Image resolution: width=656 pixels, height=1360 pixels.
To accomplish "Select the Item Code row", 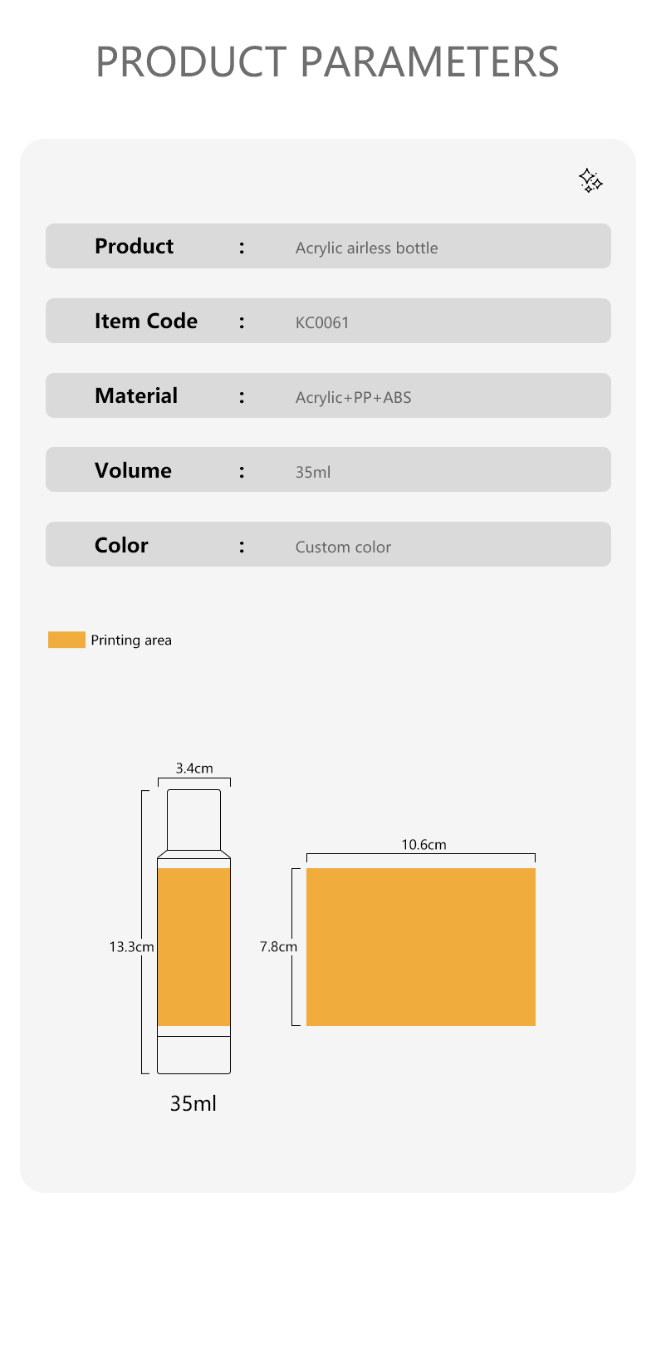I will coord(328,321).
